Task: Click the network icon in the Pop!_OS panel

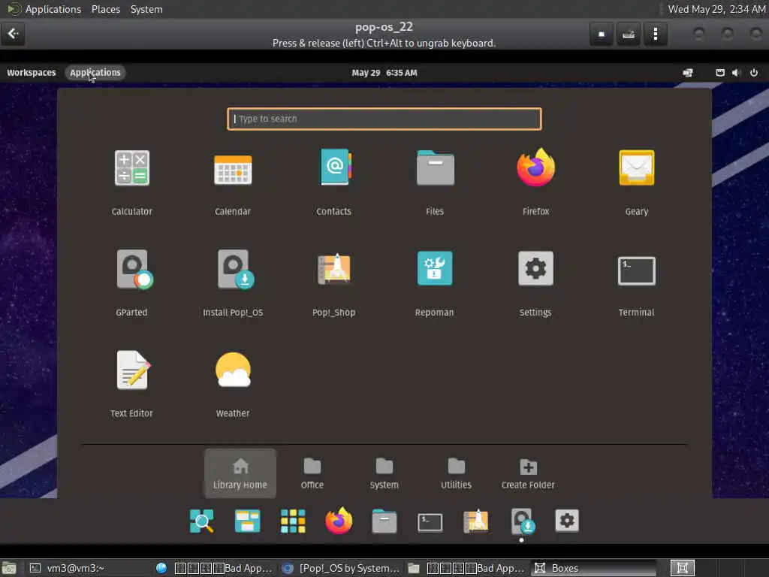Action: pos(688,73)
